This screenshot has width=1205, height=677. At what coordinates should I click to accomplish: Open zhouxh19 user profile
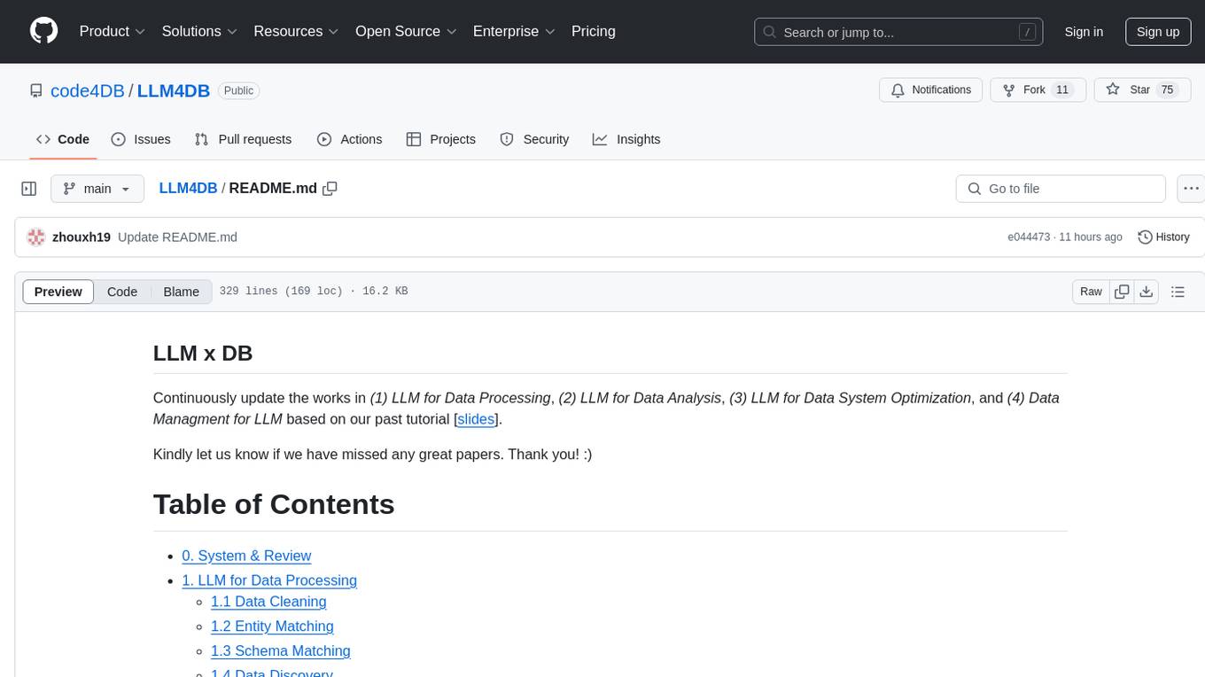(x=82, y=237)
